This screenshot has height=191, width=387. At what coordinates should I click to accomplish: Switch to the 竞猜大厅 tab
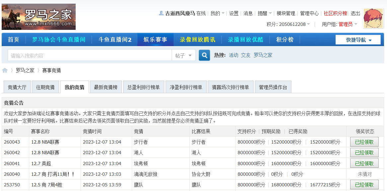17,87
